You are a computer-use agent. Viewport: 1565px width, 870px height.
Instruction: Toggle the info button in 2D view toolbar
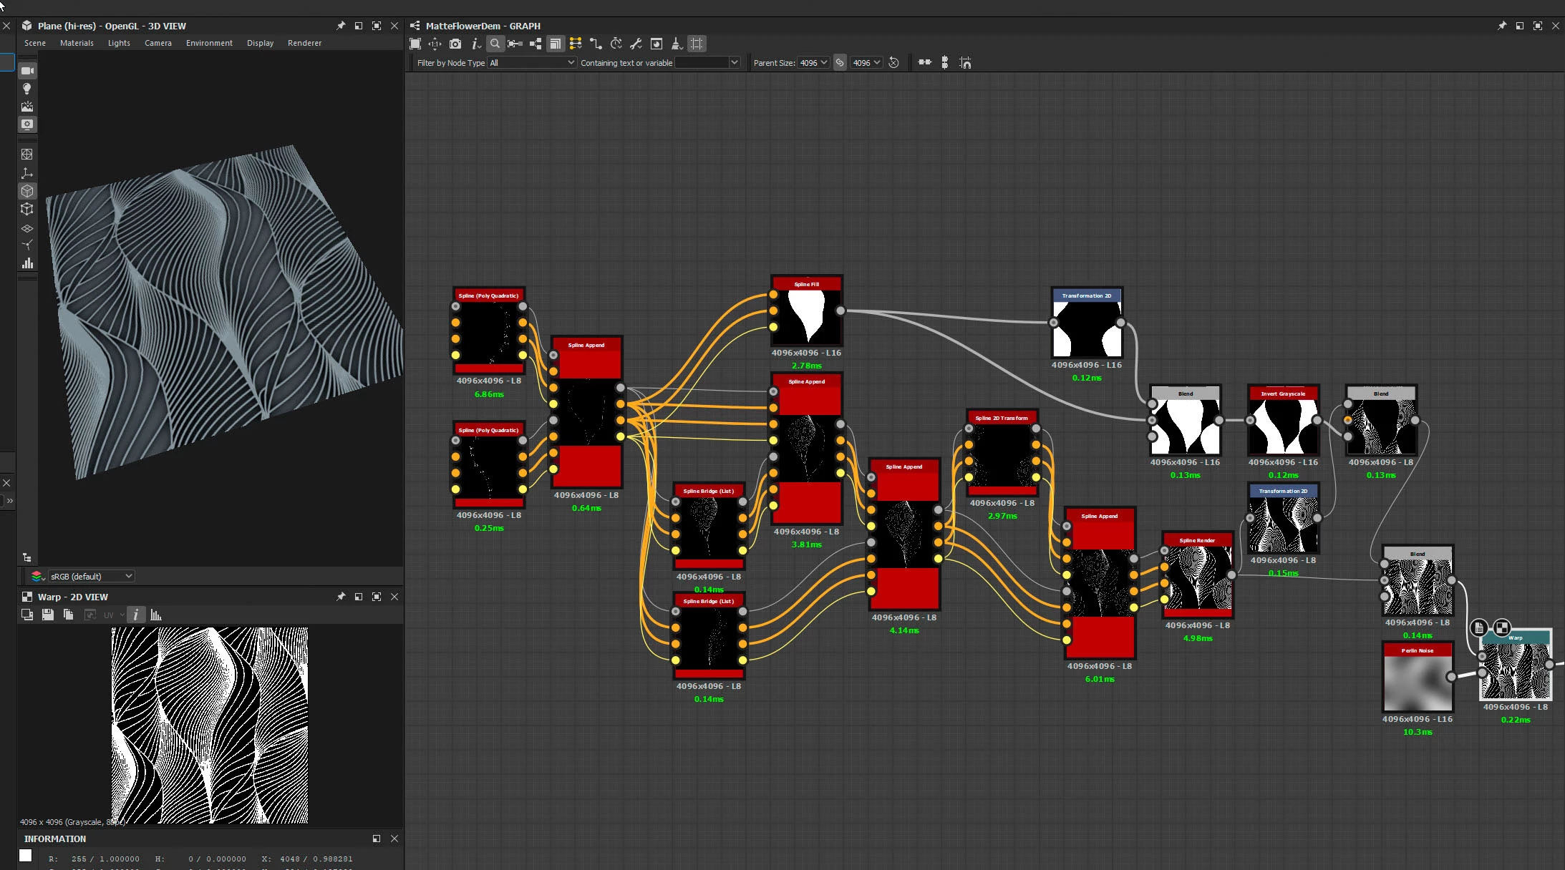(136, 615)
